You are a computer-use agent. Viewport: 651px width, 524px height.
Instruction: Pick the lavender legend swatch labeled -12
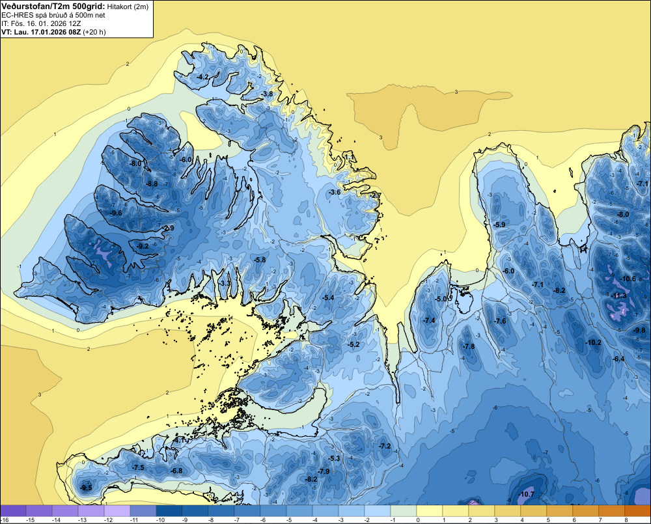click(x=117, y=511)
